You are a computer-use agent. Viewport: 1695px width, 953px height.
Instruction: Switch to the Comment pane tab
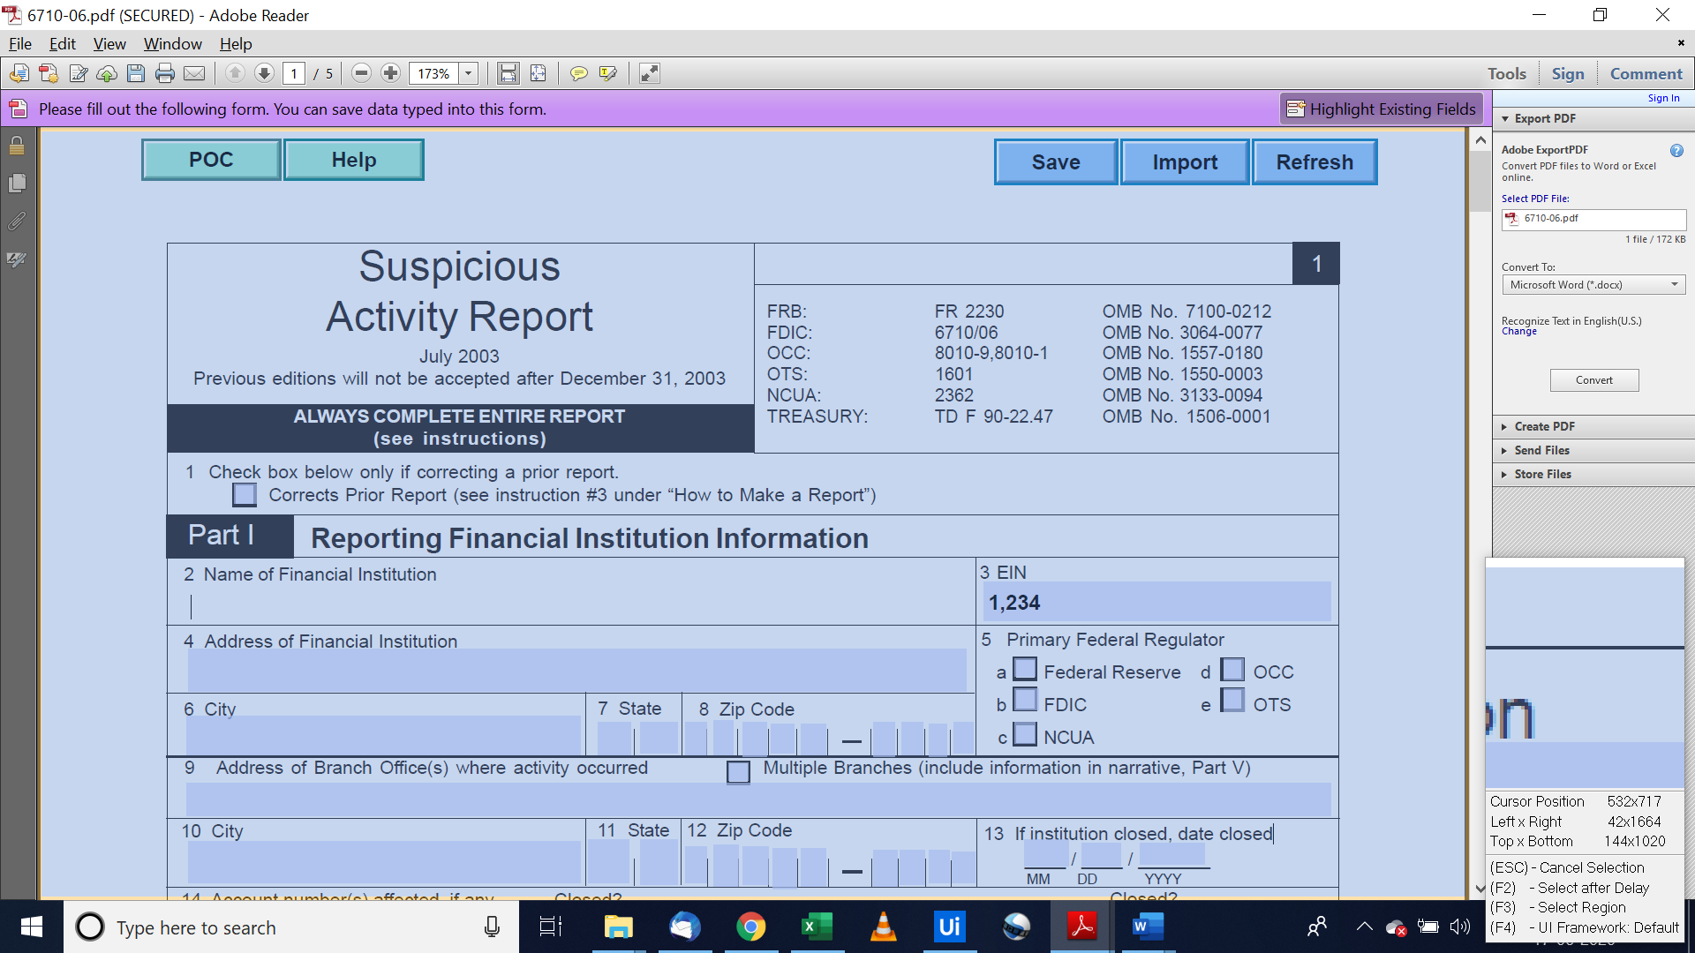coord(1646,73)
